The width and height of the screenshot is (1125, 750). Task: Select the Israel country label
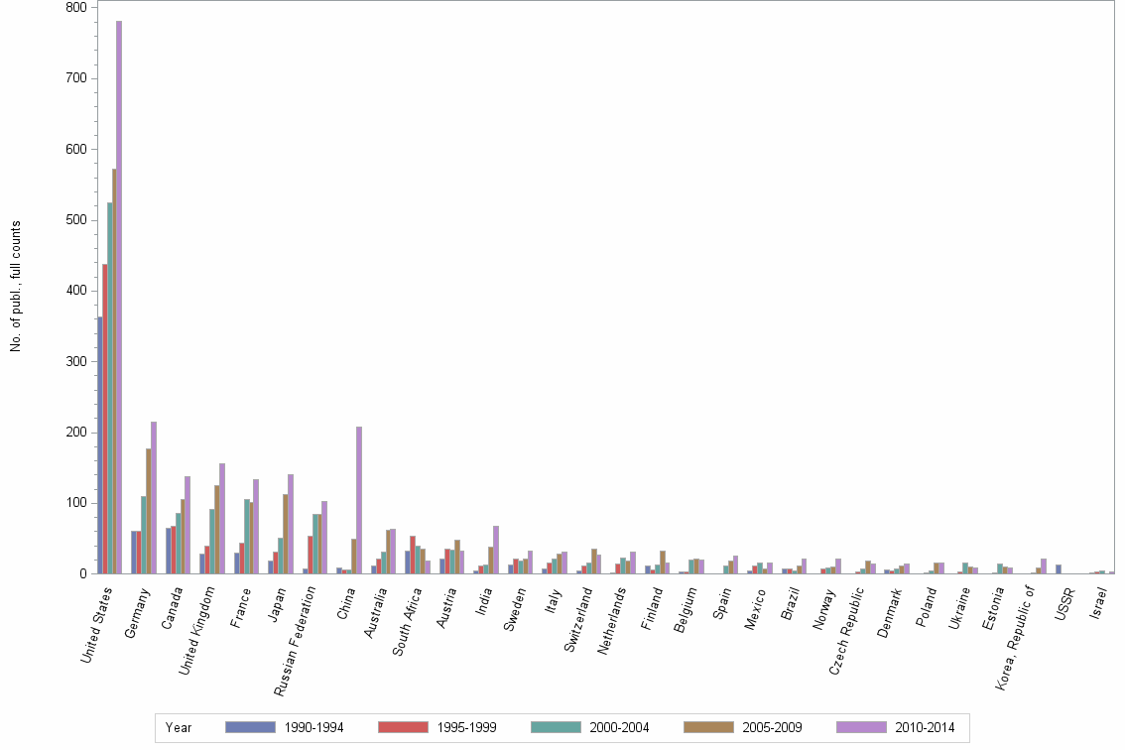1099,601
